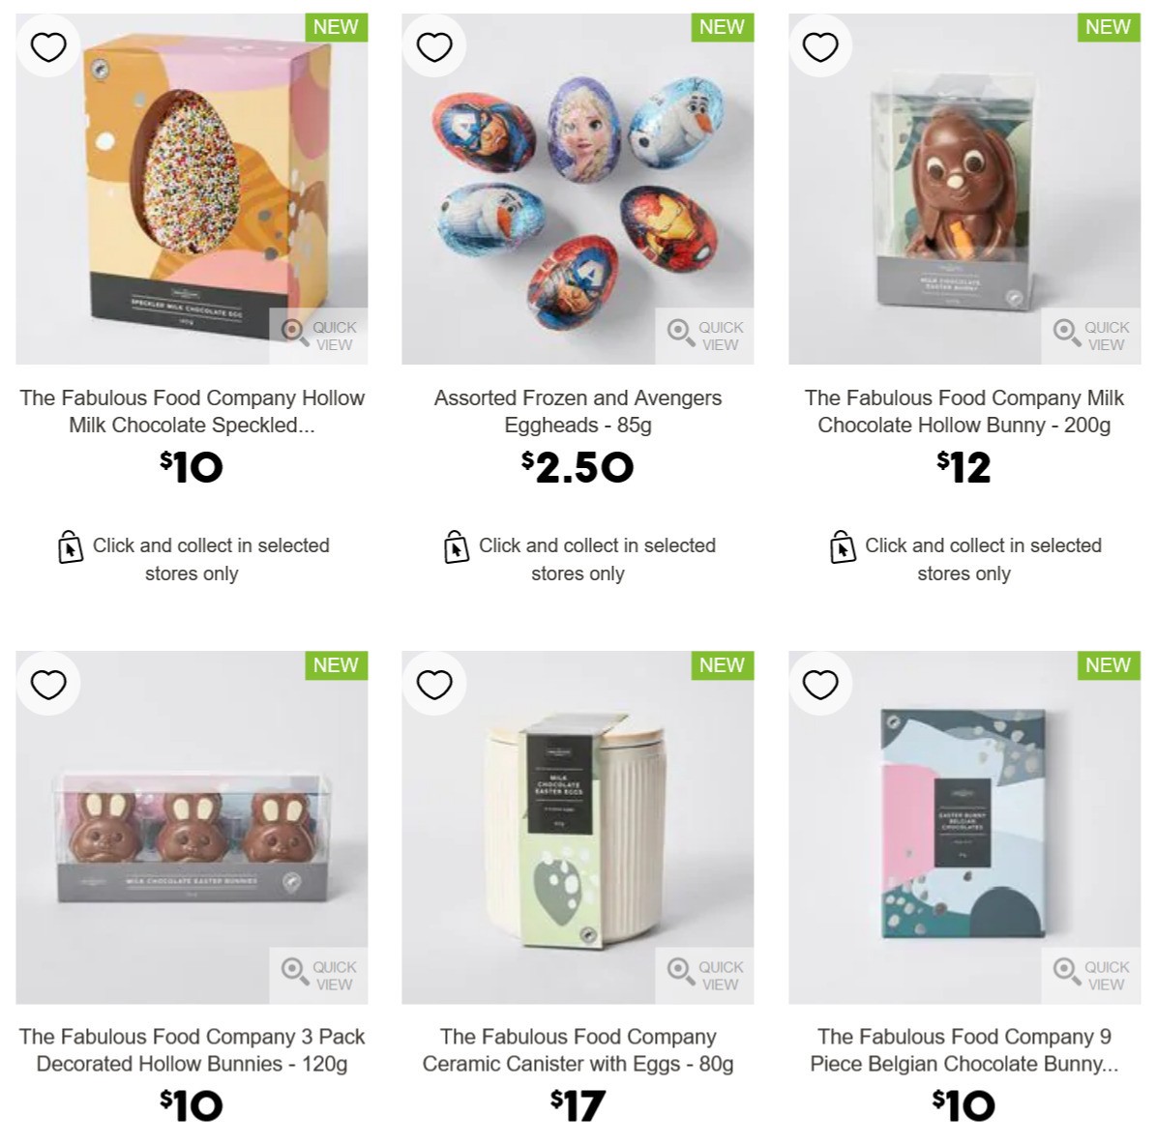This screenshot has height=1147, width=1156.
Task: Favourite the Frozen and Avengers Eggheads
Action: click(434, 45)
